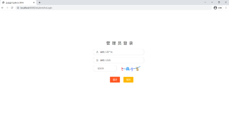Click the user icon in username field
Image resolution: width=229 pixels, height=120 pixels.
point(97,52)
